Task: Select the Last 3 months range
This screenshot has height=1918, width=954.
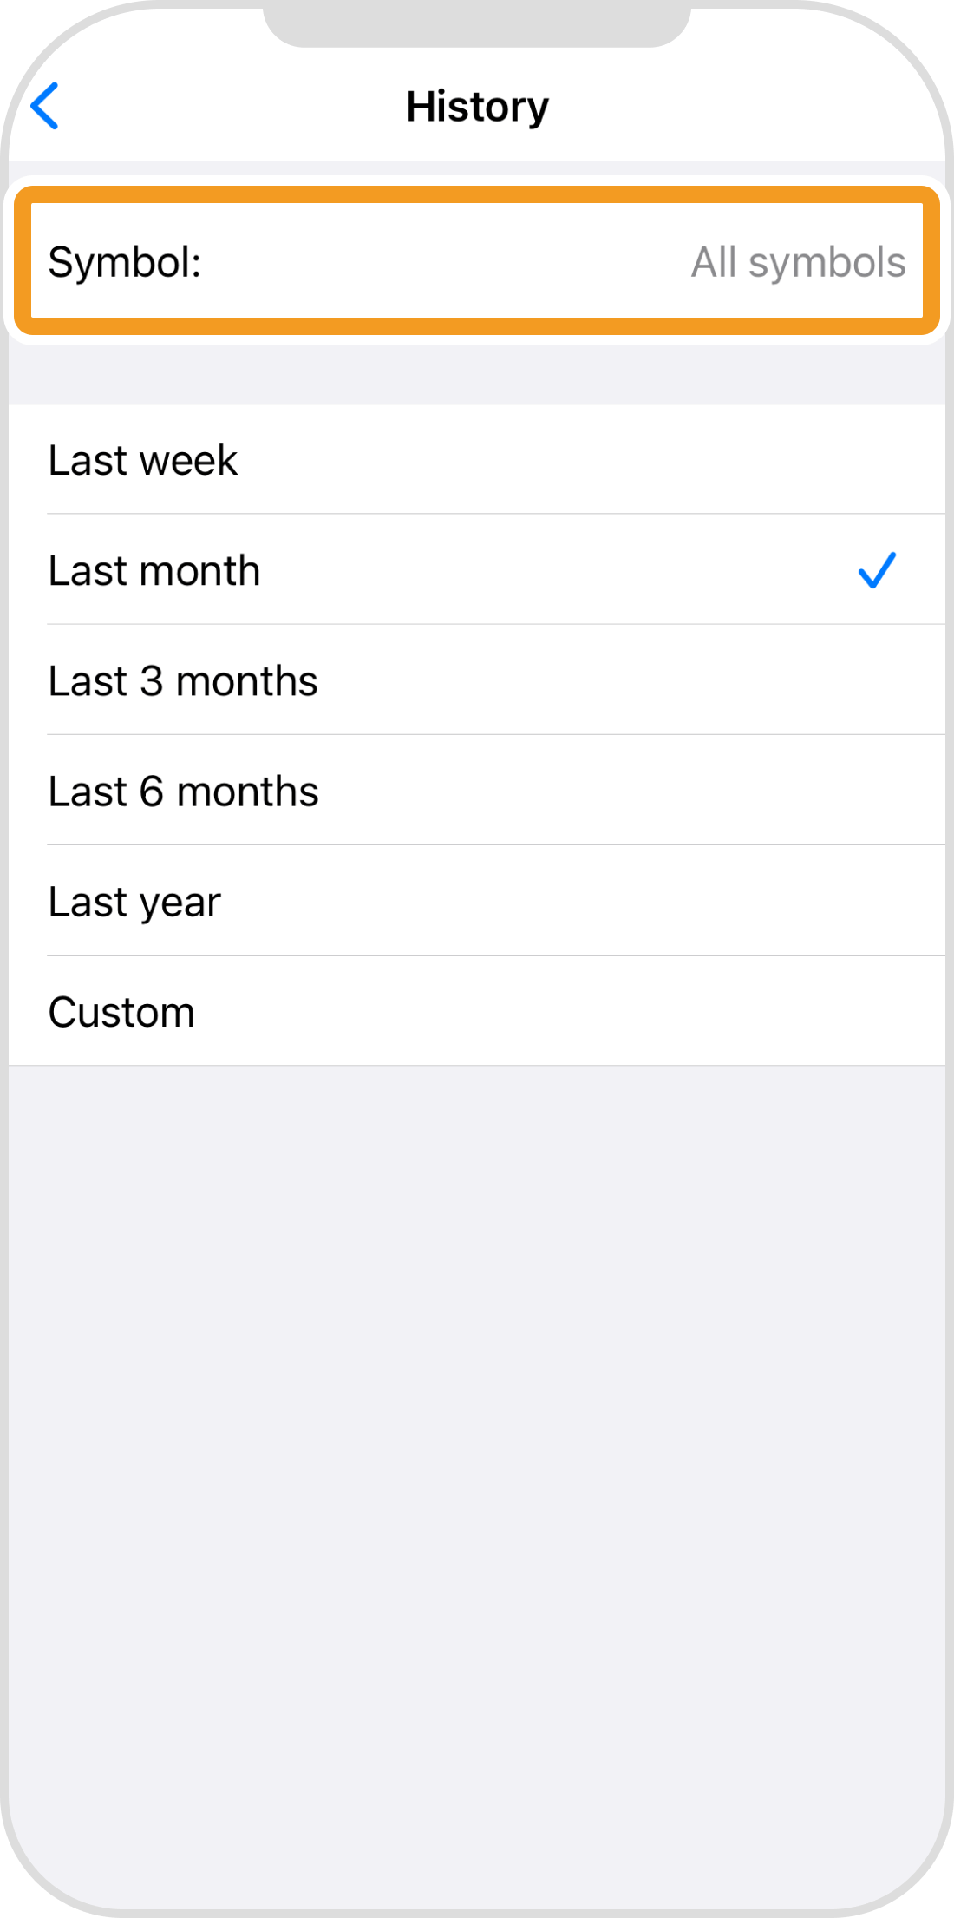Action: [183, 681]
